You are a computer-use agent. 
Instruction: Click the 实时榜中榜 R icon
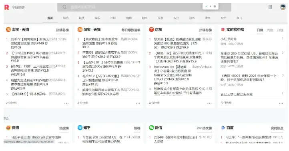tap(223, 30)
